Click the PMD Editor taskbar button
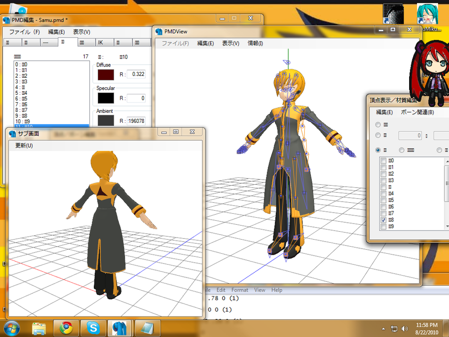449x337 pixels. pos(120,329)
